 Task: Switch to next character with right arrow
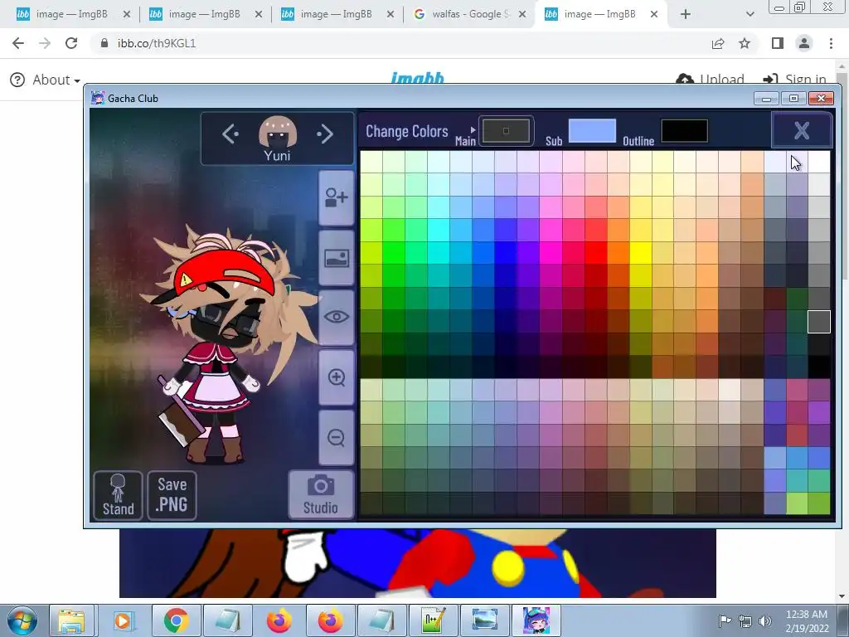(325, 134)
